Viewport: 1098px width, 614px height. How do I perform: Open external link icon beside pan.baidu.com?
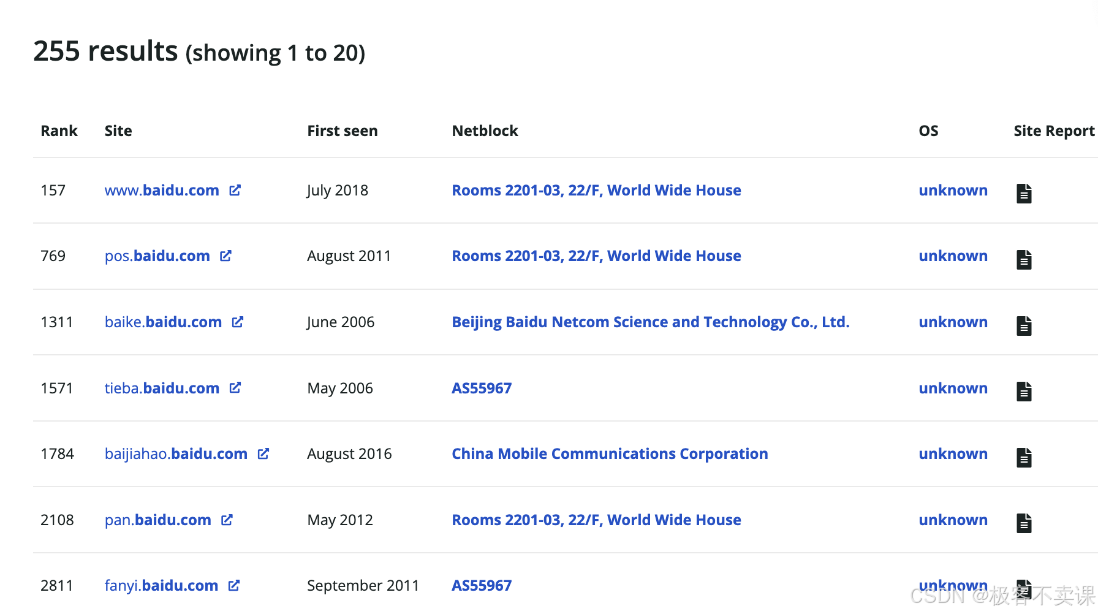pos(227,520)
